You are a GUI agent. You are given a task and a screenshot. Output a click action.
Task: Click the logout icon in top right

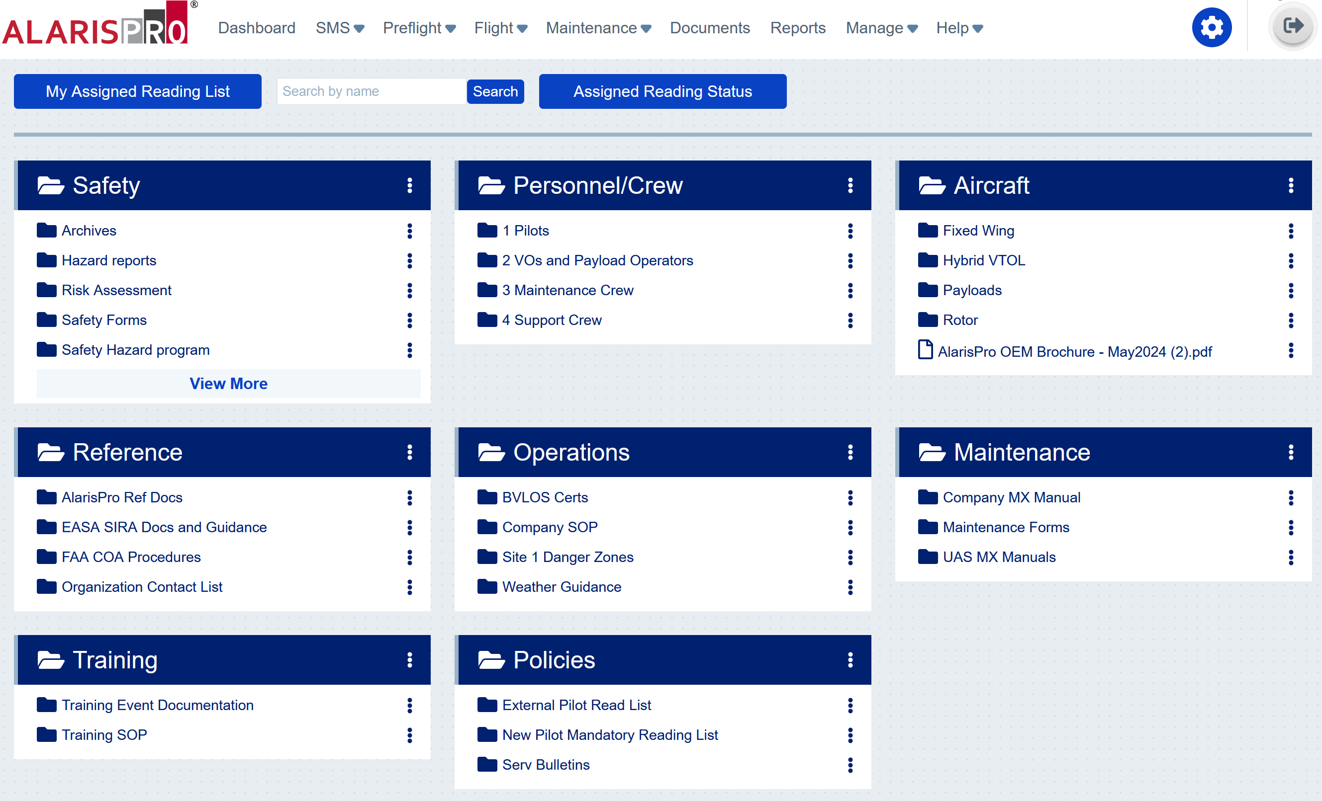[x=1292, y=25]
